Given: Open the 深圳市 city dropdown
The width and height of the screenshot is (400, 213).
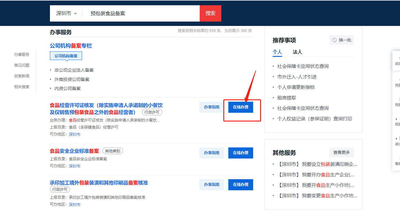Looking at the screenshot, I should (x=67, y=13).
